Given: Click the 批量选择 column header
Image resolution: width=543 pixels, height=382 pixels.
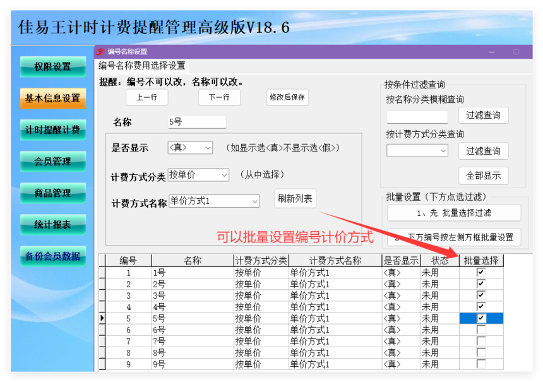Looking at the screenshot, I should pyautogui.click(x=481, y=260).
